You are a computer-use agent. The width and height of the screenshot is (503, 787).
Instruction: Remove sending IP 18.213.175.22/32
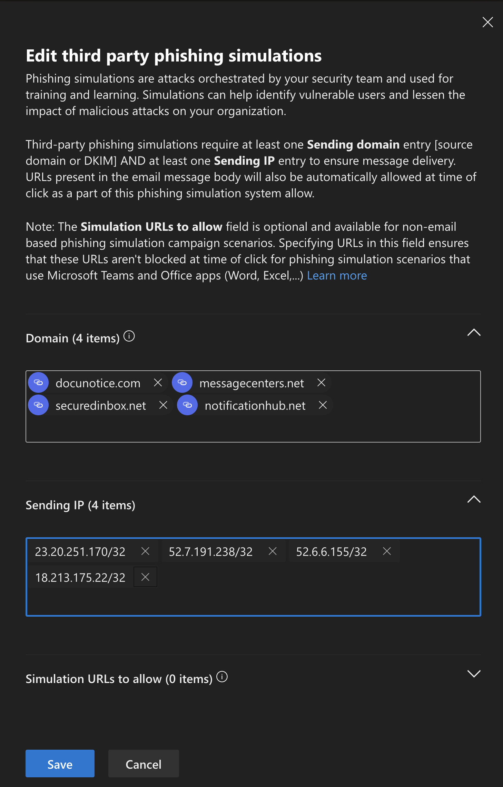point(145,577)
